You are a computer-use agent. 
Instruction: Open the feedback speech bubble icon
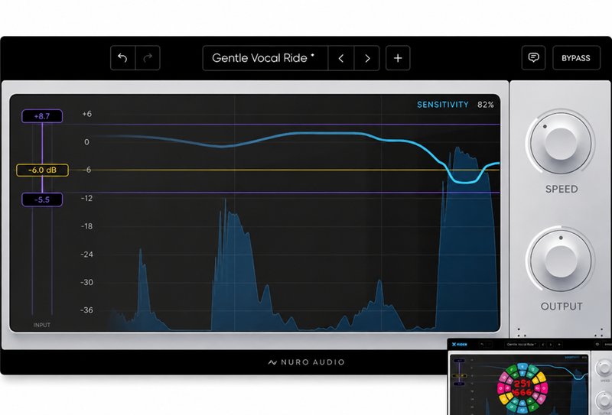533,58
